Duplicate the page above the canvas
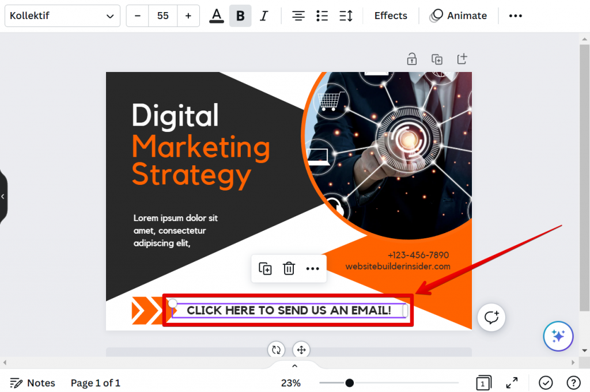The height and width of the screenshot is (392, 590). (x=437, y=59)
